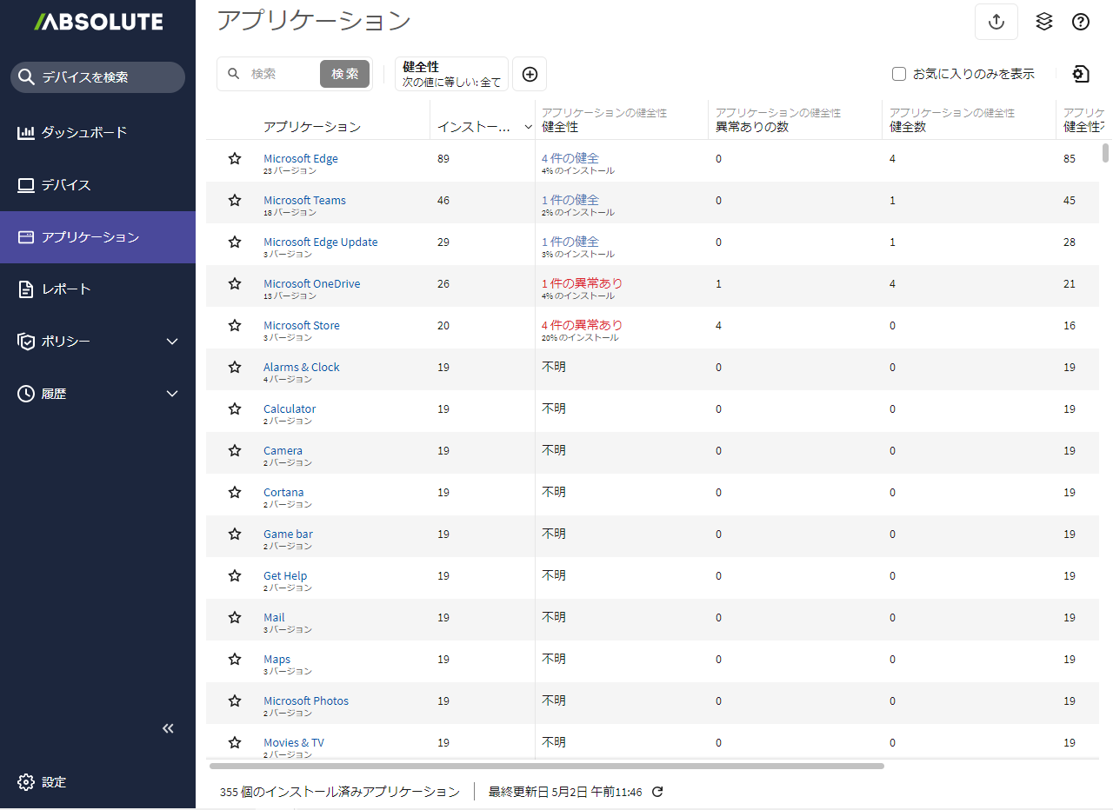Open the Microsoft Edge application link
This screenshot has height=810, width=1113.
[x=301, y=158]
